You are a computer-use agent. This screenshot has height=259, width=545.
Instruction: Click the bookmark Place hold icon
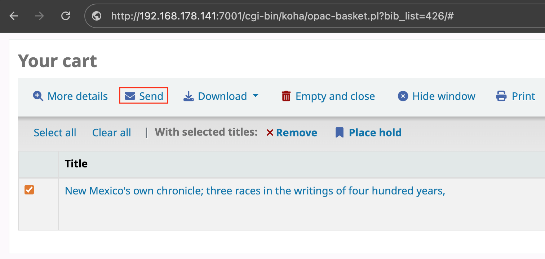[x=339, y=133]
